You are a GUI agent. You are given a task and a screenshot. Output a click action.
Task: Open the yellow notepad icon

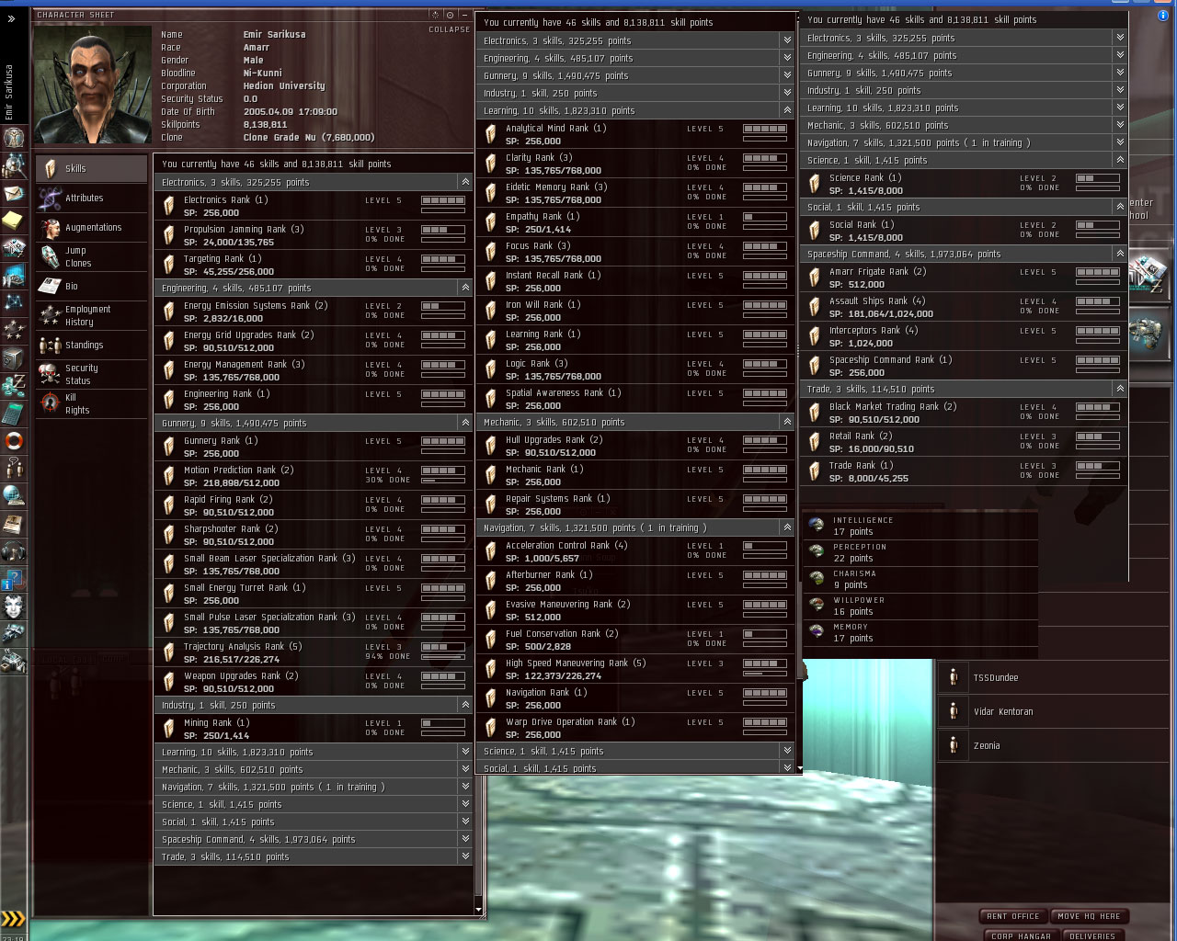pos(14,221)
